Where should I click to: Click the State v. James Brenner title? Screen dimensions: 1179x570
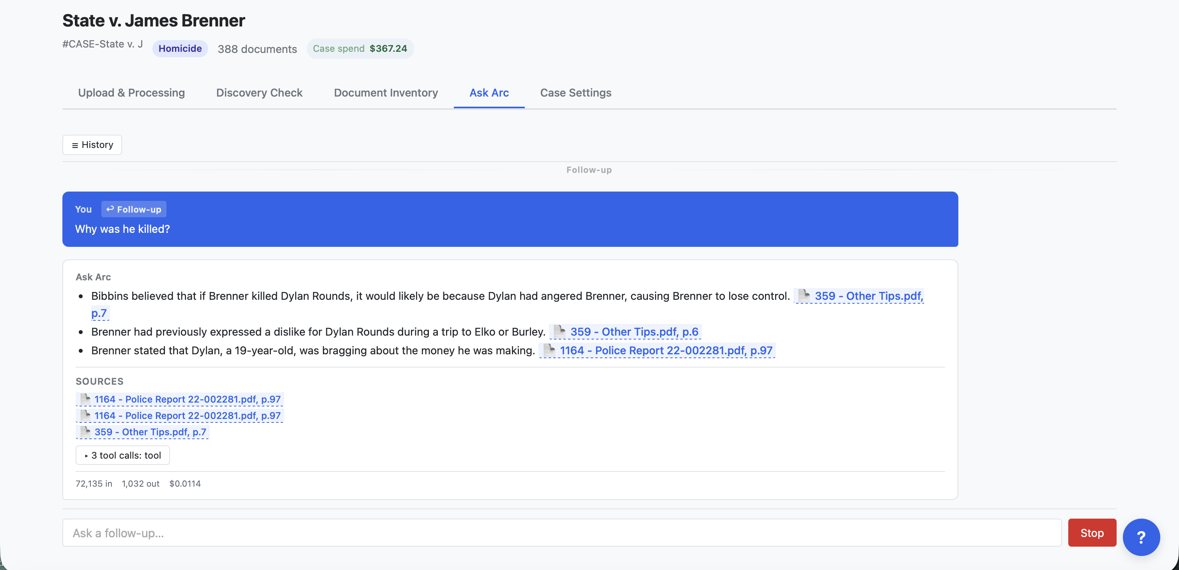153,21
